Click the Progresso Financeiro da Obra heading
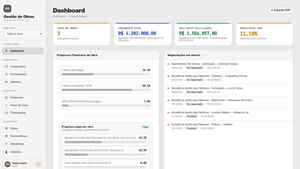 (x=77, y=55)
